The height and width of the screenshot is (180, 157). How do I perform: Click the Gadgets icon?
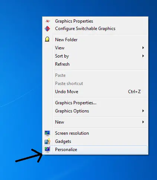point(48,141)
